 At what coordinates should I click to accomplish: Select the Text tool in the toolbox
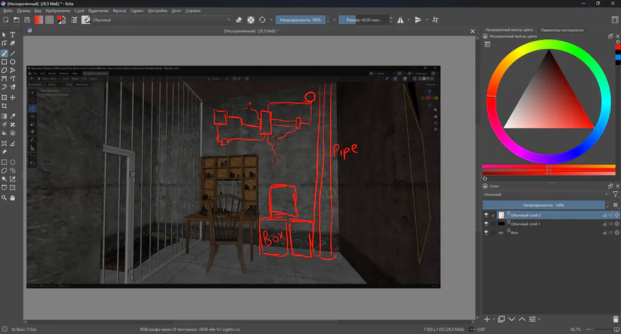tap(12, 35)
